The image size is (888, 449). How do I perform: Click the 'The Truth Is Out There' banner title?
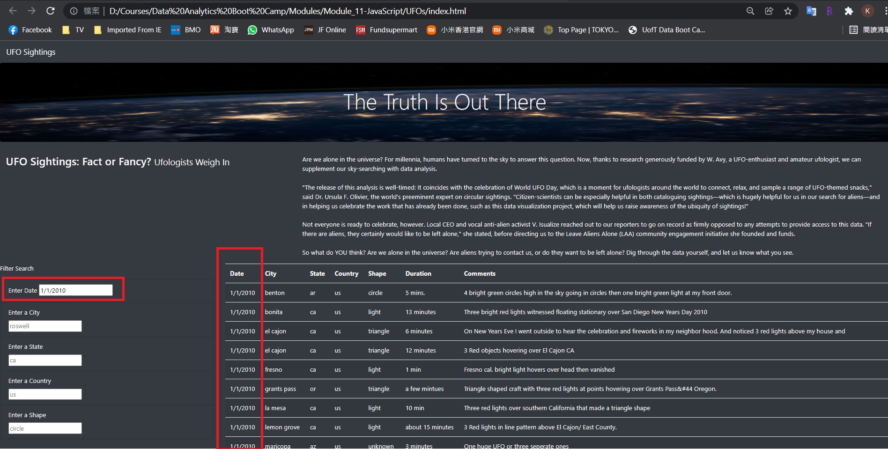(x=444, y=102)
